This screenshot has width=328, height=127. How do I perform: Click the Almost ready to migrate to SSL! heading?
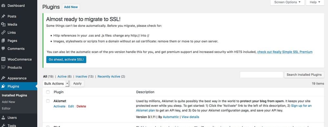point(83,19)
